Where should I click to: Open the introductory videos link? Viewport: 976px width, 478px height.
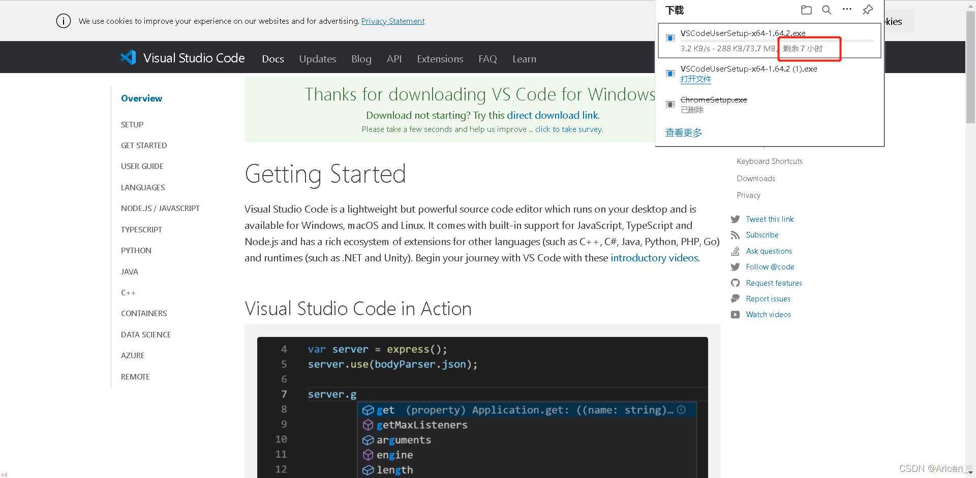pos(654,258)
